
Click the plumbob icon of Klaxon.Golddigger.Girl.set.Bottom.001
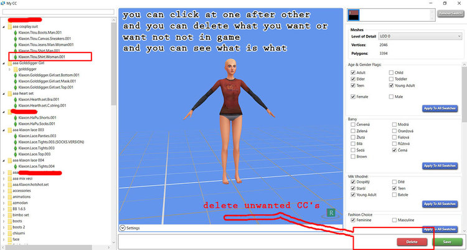(15, 75)
